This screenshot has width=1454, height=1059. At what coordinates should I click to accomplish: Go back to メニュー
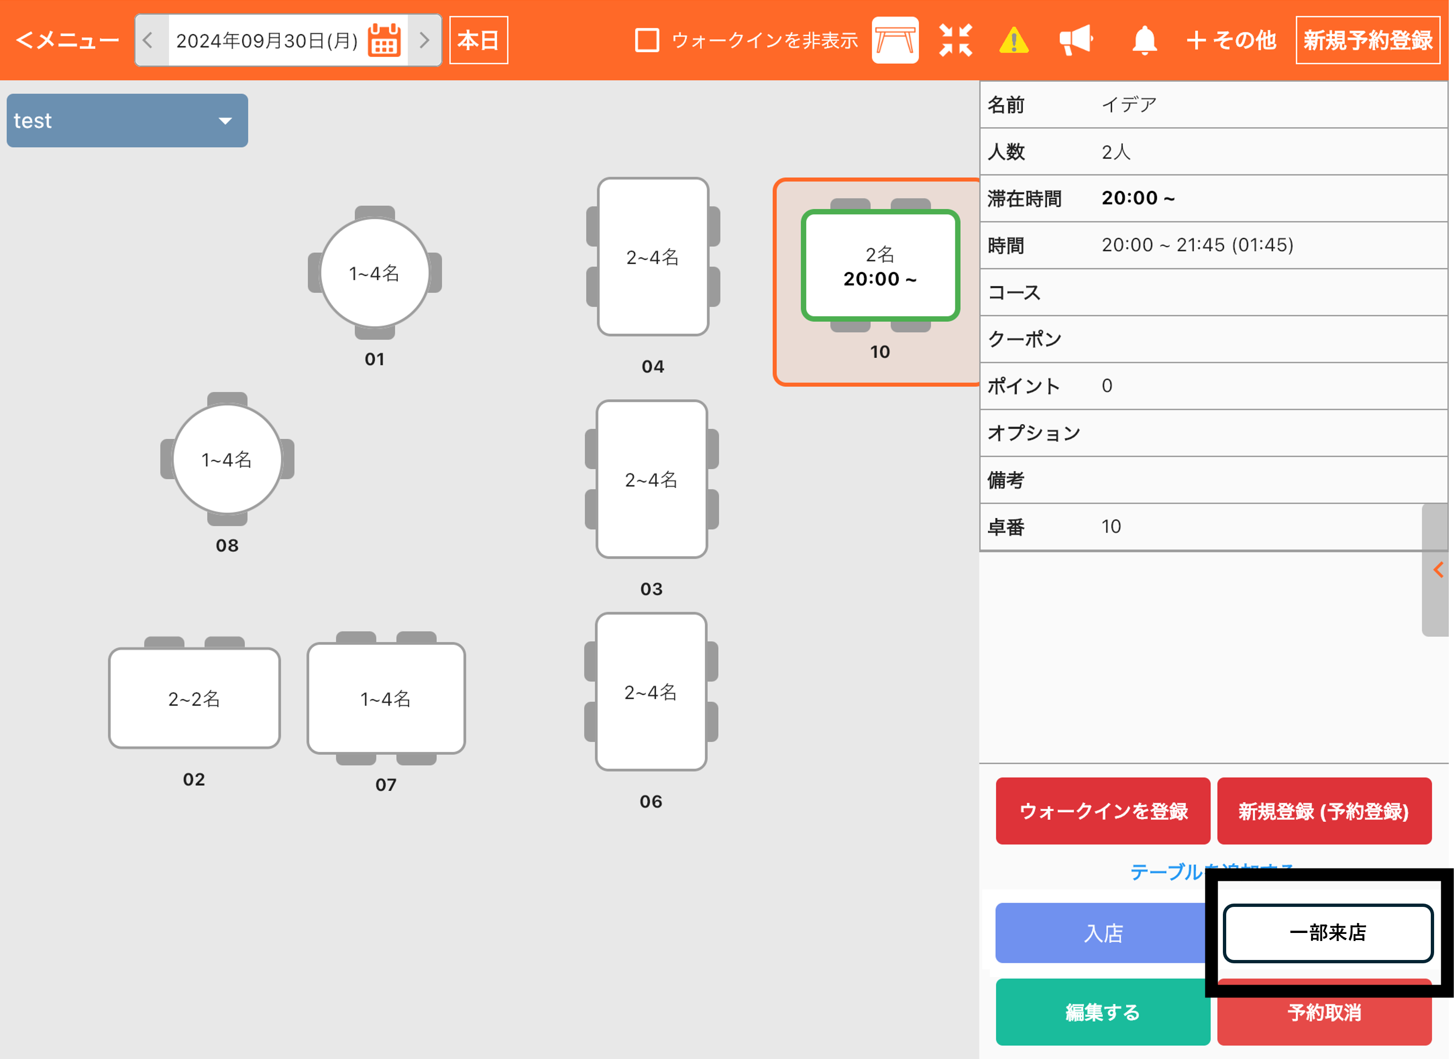pyautogui.click(x=67, y=40)
